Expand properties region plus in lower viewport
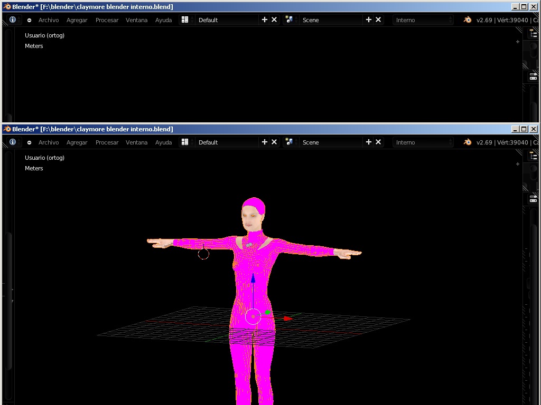 [x=518, y=164]
